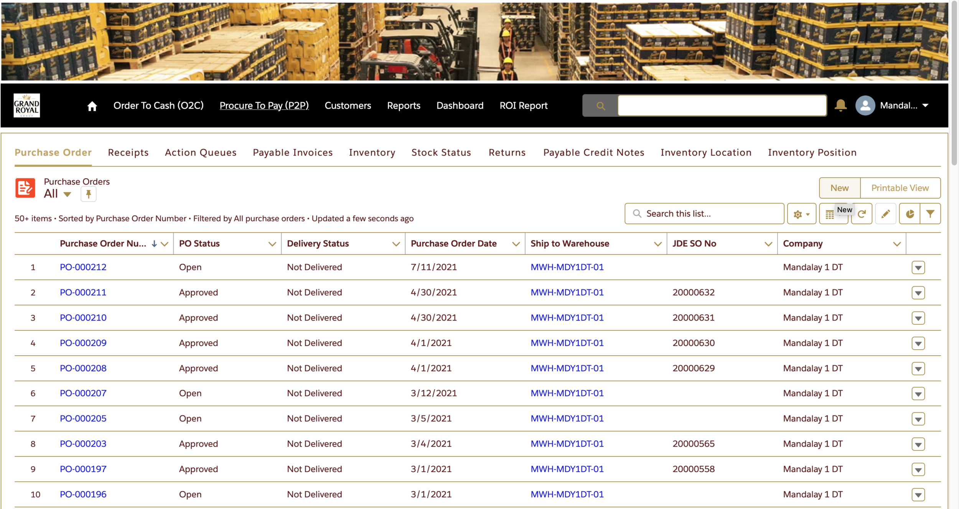
Task: Open the filter funnel icon
Action: (930, 214)
